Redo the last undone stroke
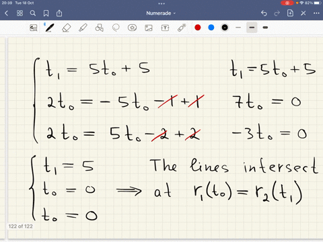 277,13
